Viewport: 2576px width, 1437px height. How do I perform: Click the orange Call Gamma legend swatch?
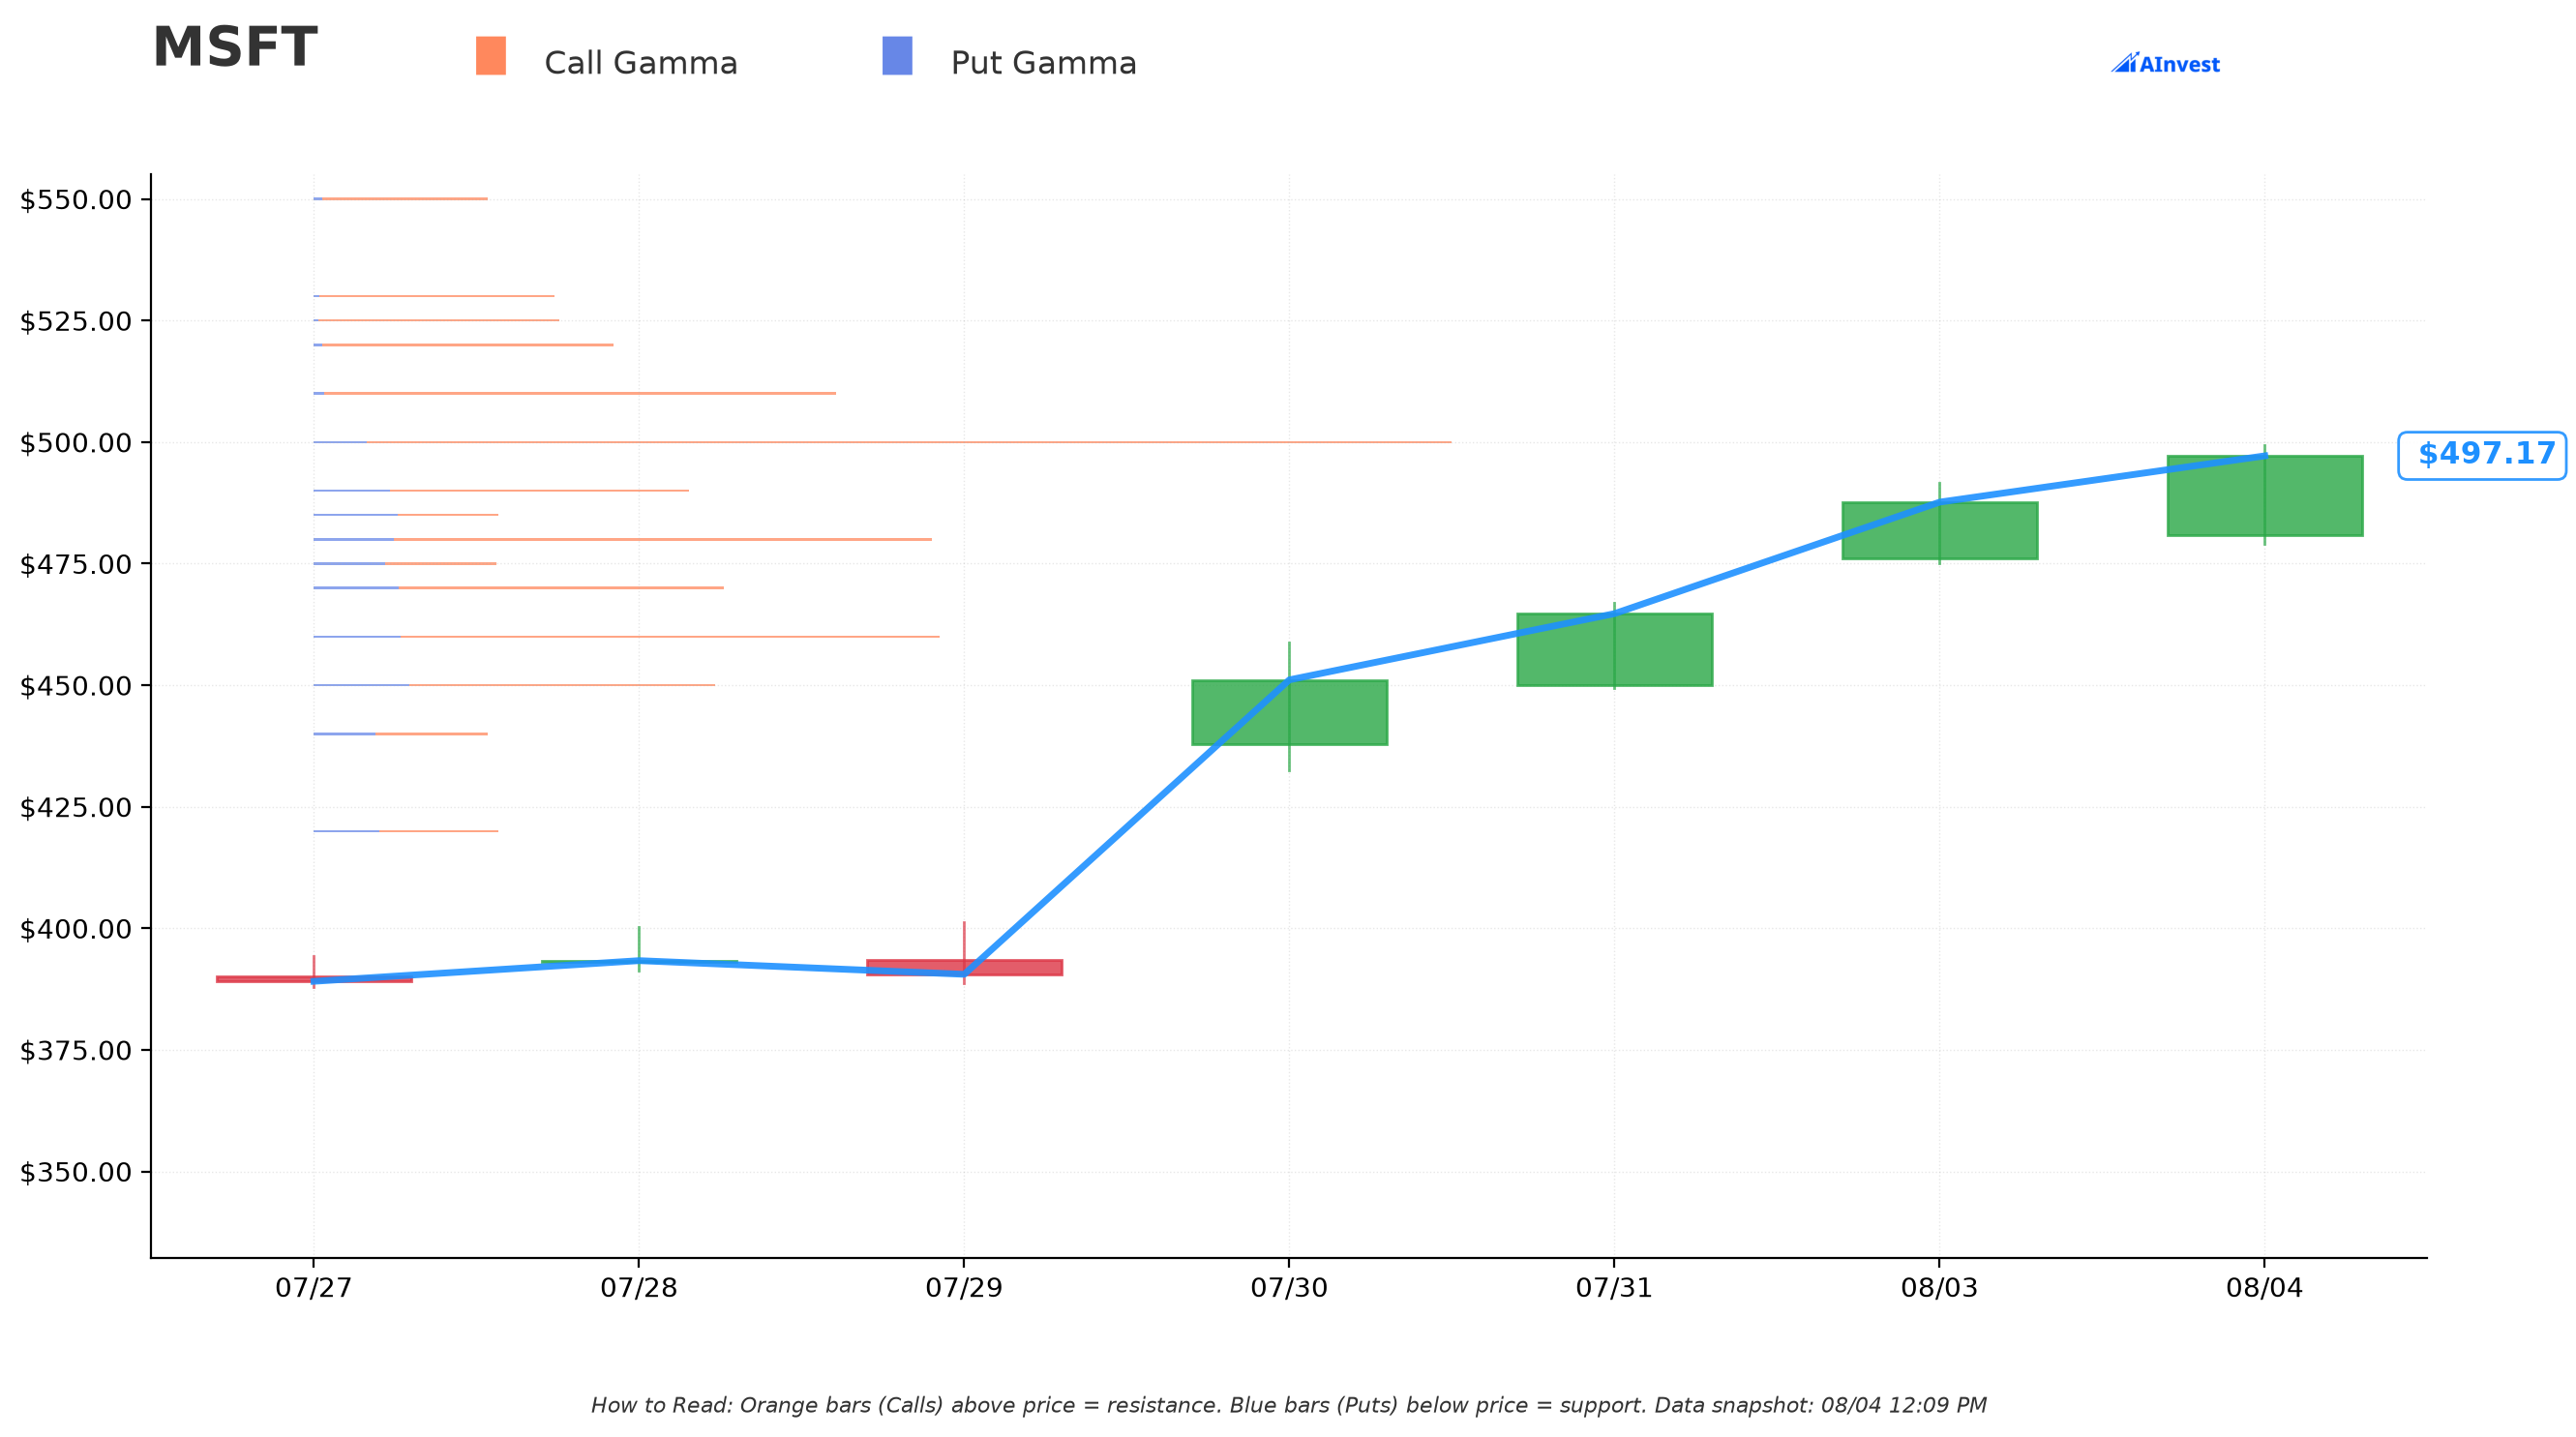pyautogui.click(x=491, y=56)
